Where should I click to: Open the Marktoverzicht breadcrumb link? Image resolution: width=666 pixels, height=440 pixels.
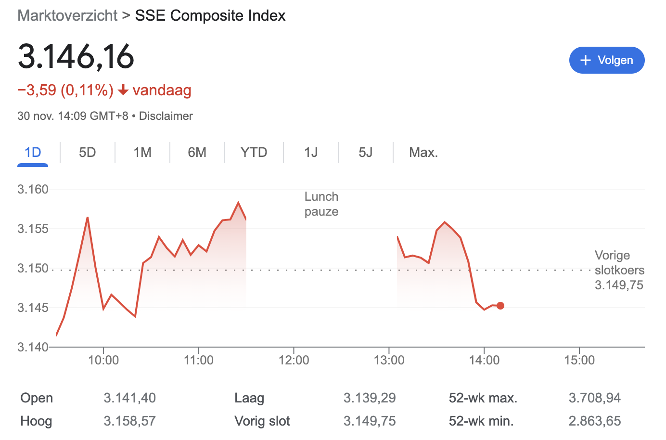point(67,15)
